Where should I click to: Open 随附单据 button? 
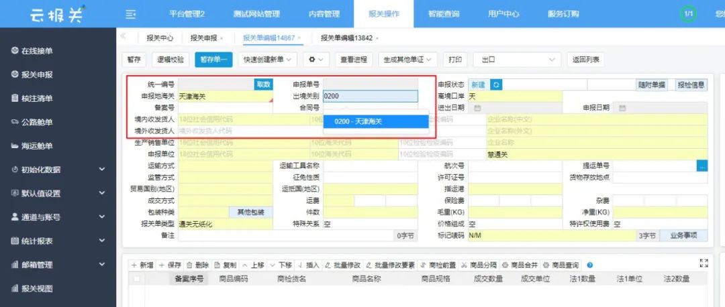click(651, 85)
